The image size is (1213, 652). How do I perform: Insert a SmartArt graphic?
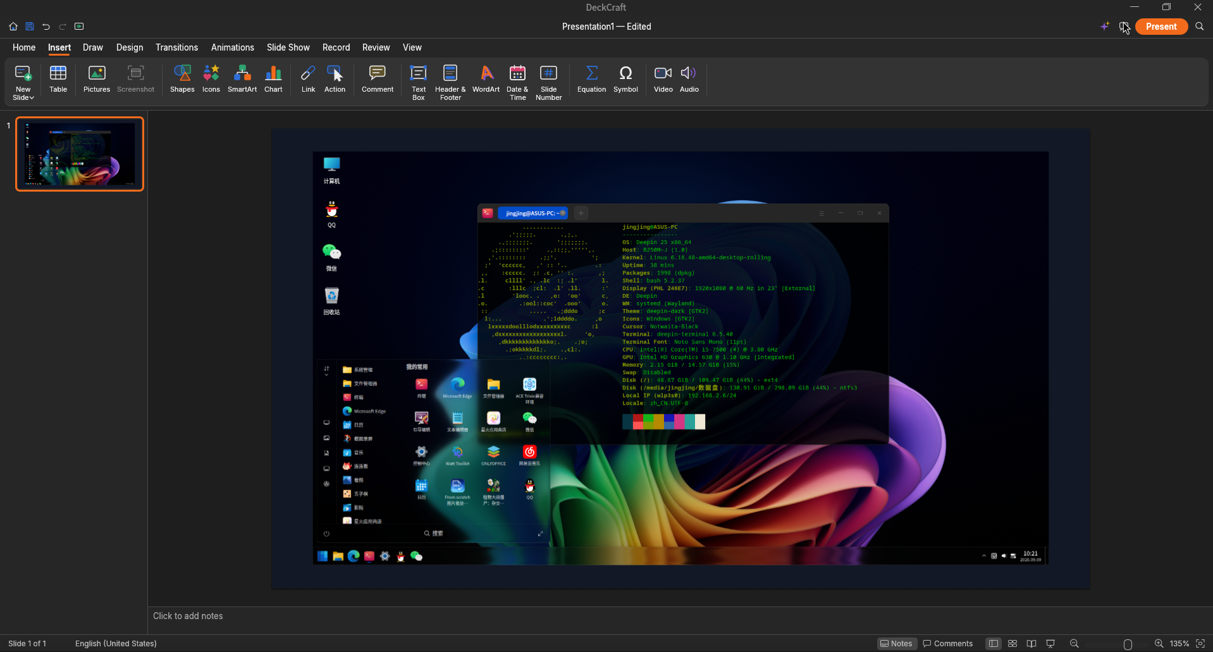pos(242,80)
